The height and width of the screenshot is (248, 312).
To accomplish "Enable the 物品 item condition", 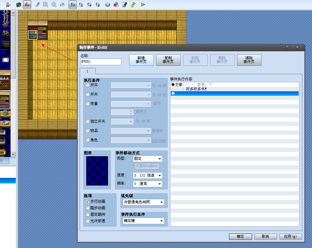I will click(x=88, y=131).
